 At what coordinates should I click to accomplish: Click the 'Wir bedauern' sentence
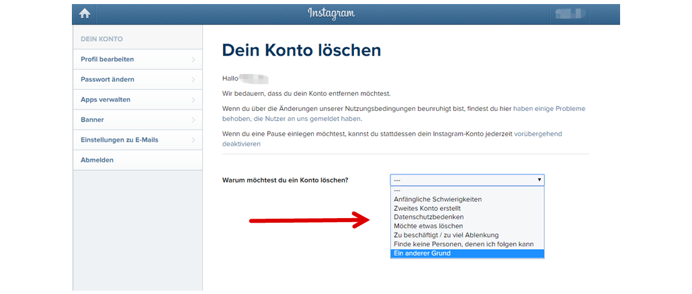click(306, 94)
